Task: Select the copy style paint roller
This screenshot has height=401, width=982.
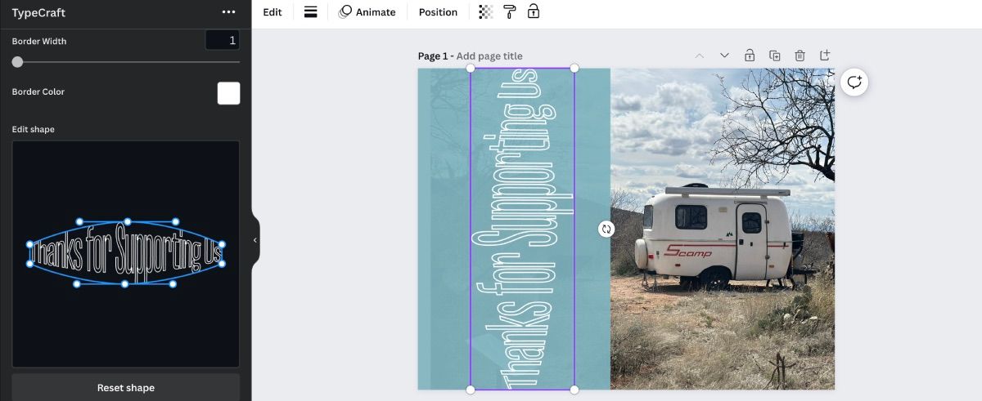Action: pyautogui.click(x=510, y=12)
